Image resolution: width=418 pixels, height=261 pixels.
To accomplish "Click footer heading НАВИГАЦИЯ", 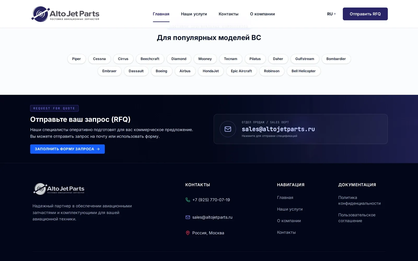I will [291, 185].
